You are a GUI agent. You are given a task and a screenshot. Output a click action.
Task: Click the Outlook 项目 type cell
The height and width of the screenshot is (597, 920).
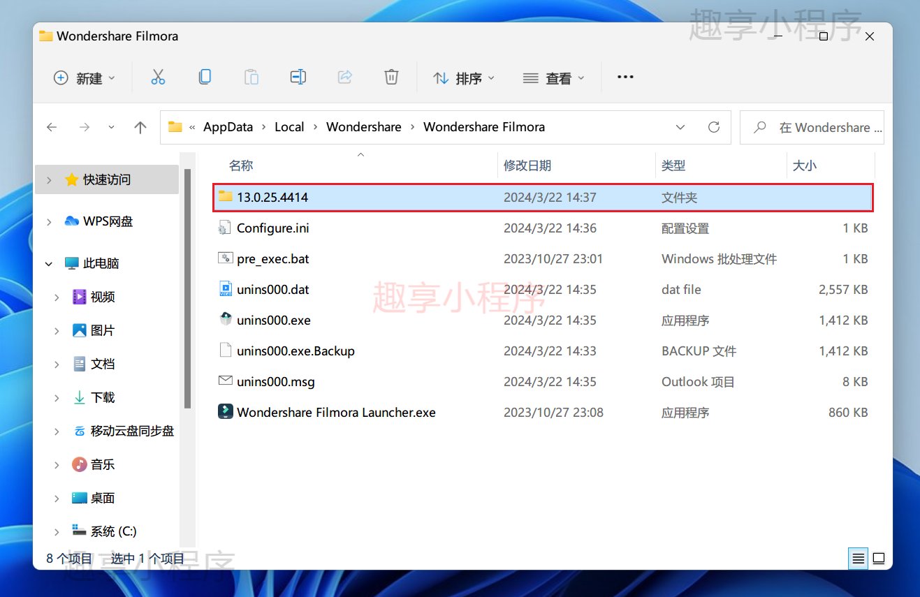point(698,381)
